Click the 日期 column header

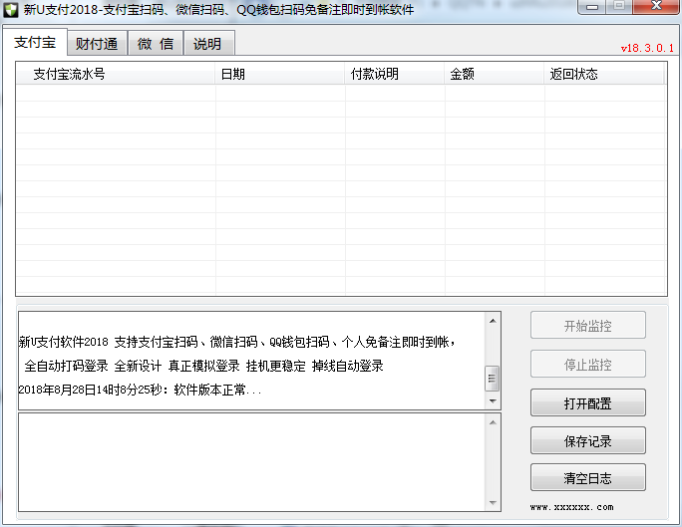click(x=280, y=74)
